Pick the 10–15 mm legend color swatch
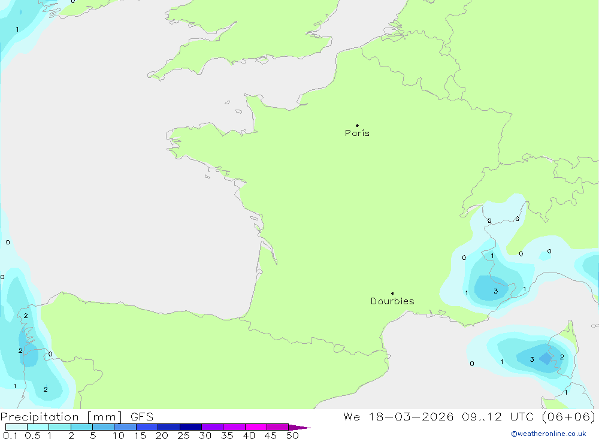Viewport: 599px width, 439px height. 125,427
